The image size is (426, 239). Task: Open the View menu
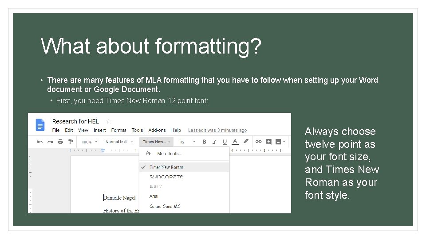click(83, 130)
